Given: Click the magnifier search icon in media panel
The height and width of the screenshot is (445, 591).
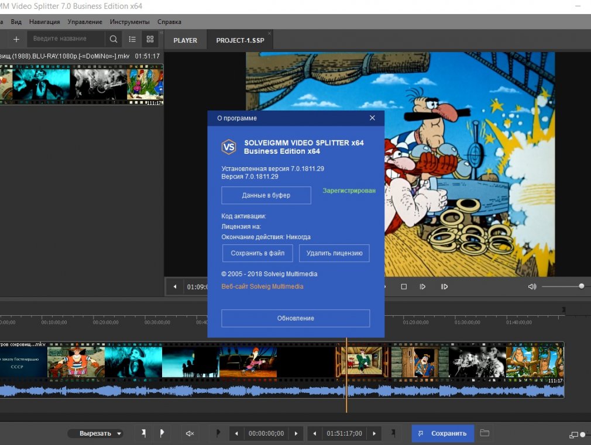Looking at the screenshot, I should (113, 39).
